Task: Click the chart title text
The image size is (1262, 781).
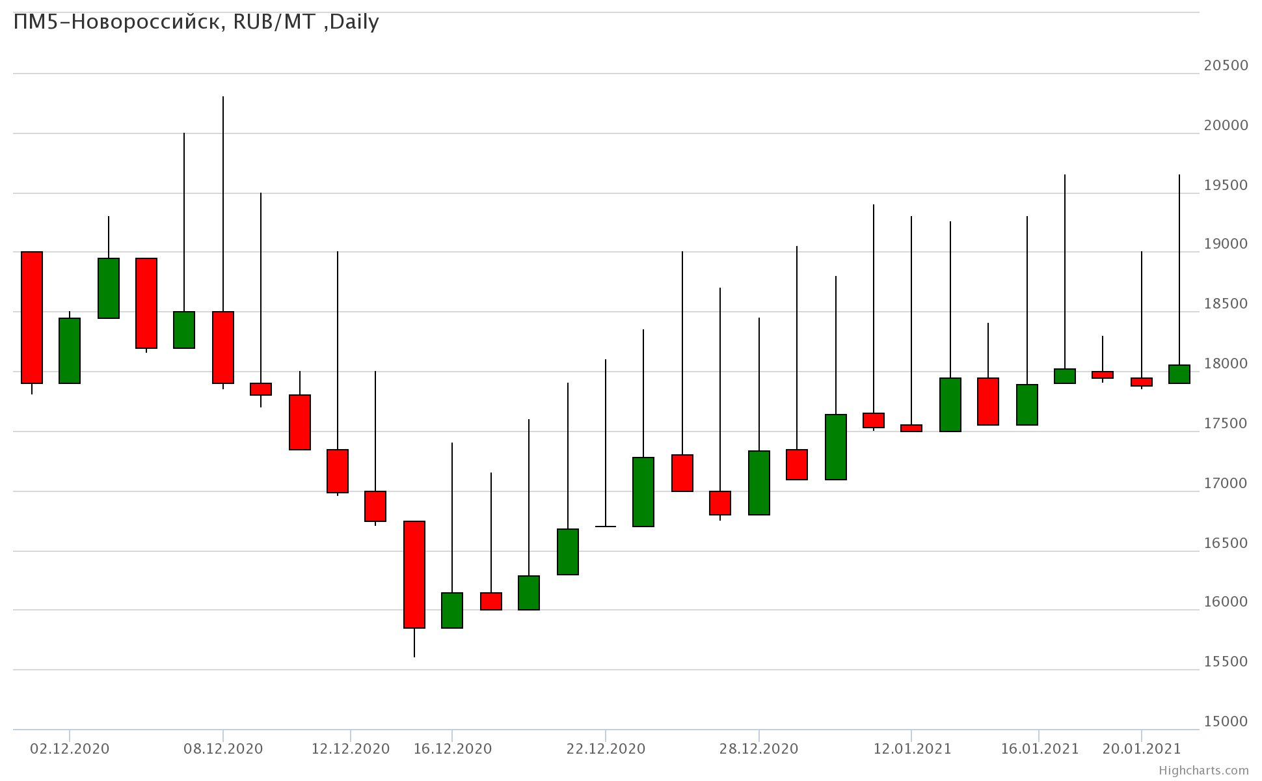Action: [x=196, y=22]
